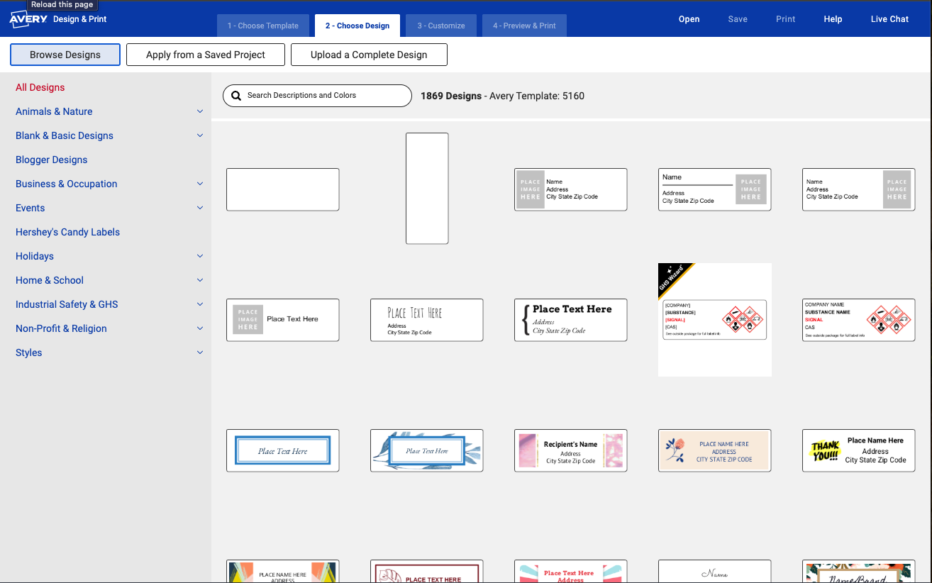932x583 pixels.
Task: Select the blank horizontal label design
Action: (x=283, y=189)
